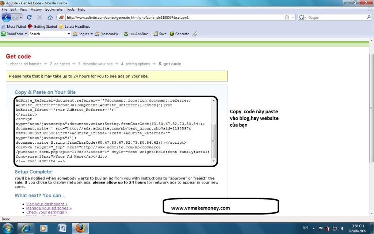The height and width of the screenshot is (234, 374).
Task: Click the page scrollbar down arrow
Action: pos(371,214)
